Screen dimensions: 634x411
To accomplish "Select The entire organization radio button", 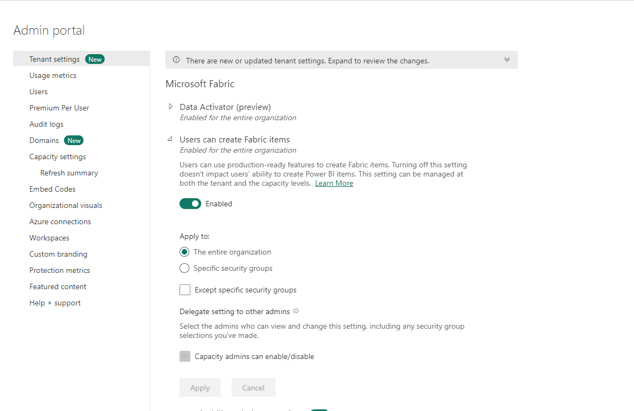I will point(184,252).
